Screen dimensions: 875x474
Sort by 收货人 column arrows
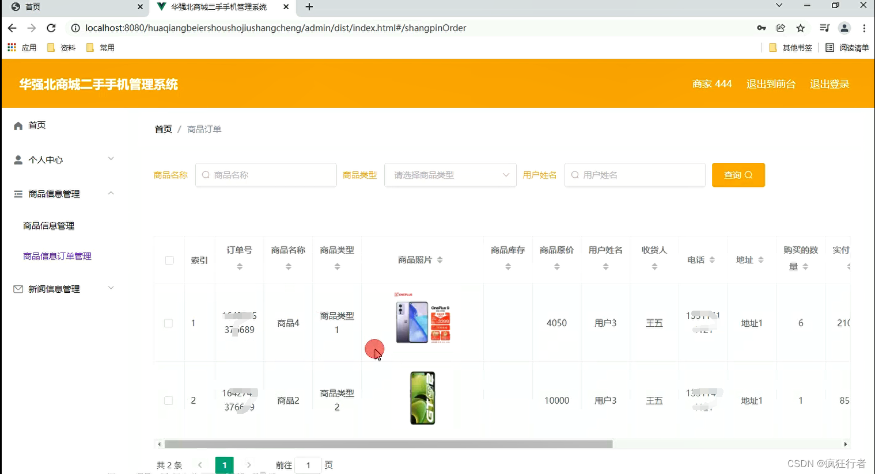tap(654, 267)
